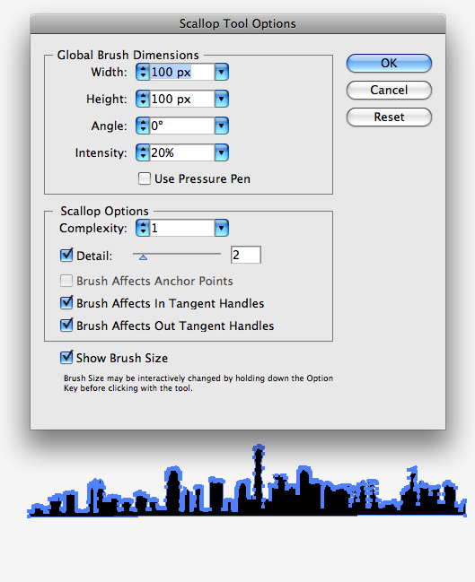Image resolution: width=475 pixels, height=582 pixels.
Task: Uncheck the Detail checkbox
Action: tap(66, 255)
